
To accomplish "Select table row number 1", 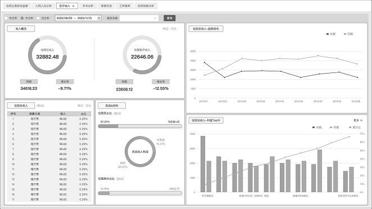I will click(49, 119).
